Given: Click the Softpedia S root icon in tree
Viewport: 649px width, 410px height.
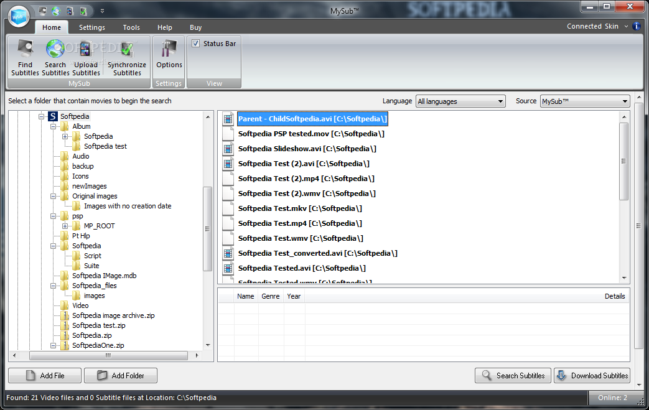Looking at the screenshot, I should coord(52,116).
